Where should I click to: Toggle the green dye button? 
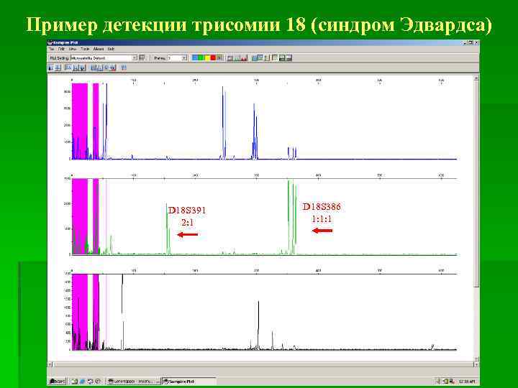tap(201, 58)
